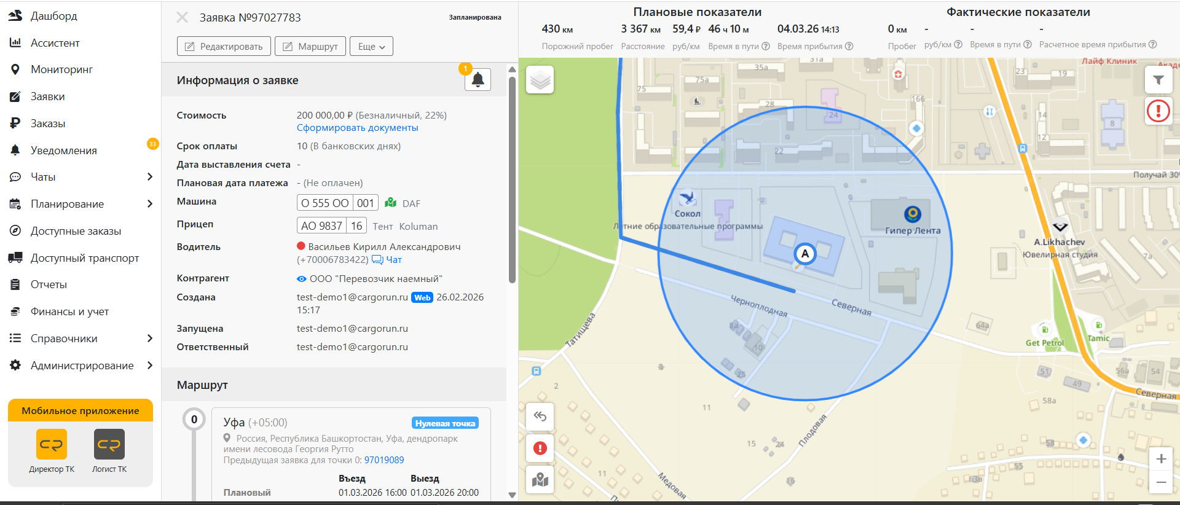The height and width of the screenshot is (505, 1180).
Task: Open the Чат link with driver
Action: 387,260
